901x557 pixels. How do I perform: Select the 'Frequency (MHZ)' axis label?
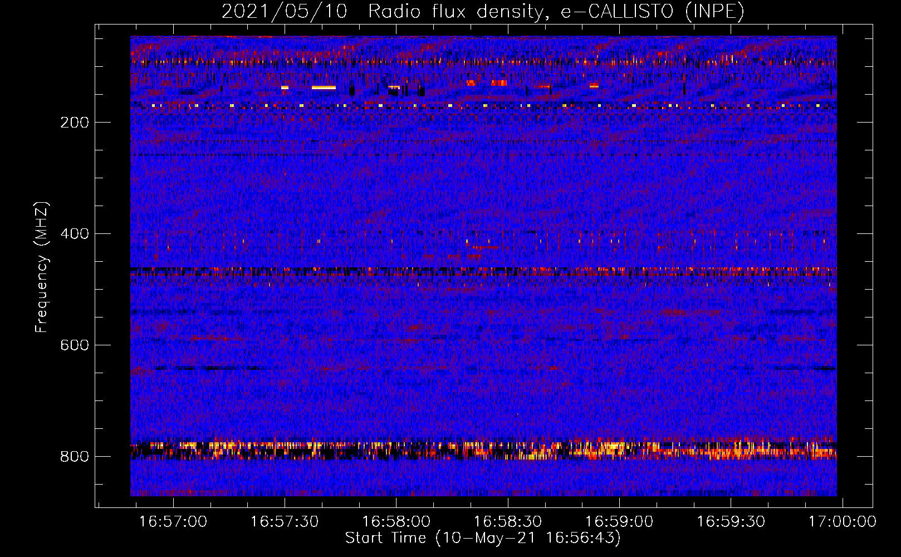point(42,267)
